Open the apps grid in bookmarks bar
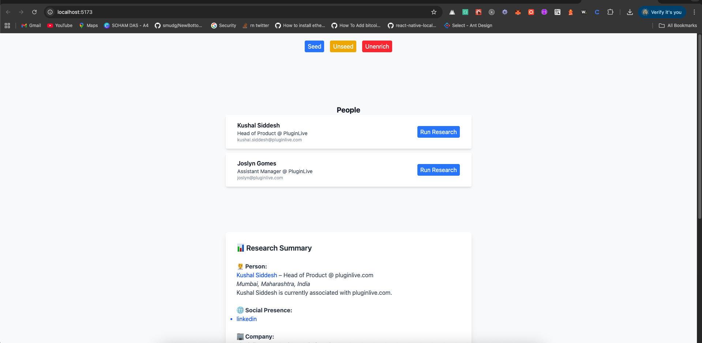 tap(7, 26)
